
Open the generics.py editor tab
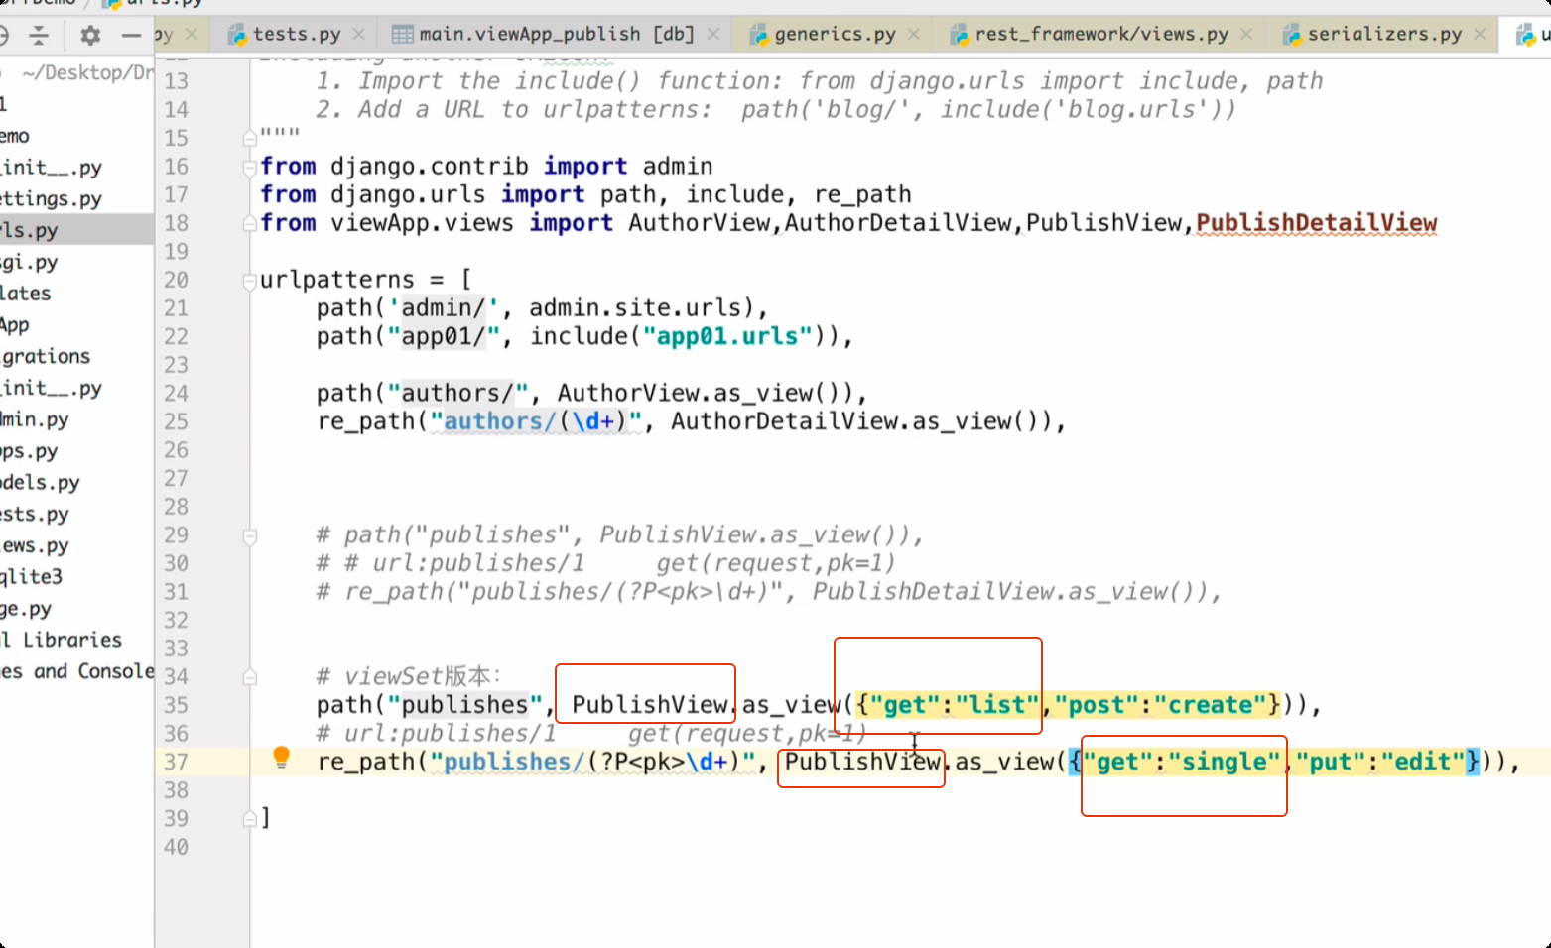tap(835, 35)
